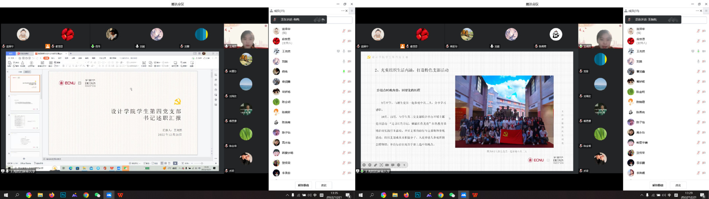Toggle 陈金明 microphone in left meeting's member list
The width and height of the screenshot is (709, 199).
(344, 102)
